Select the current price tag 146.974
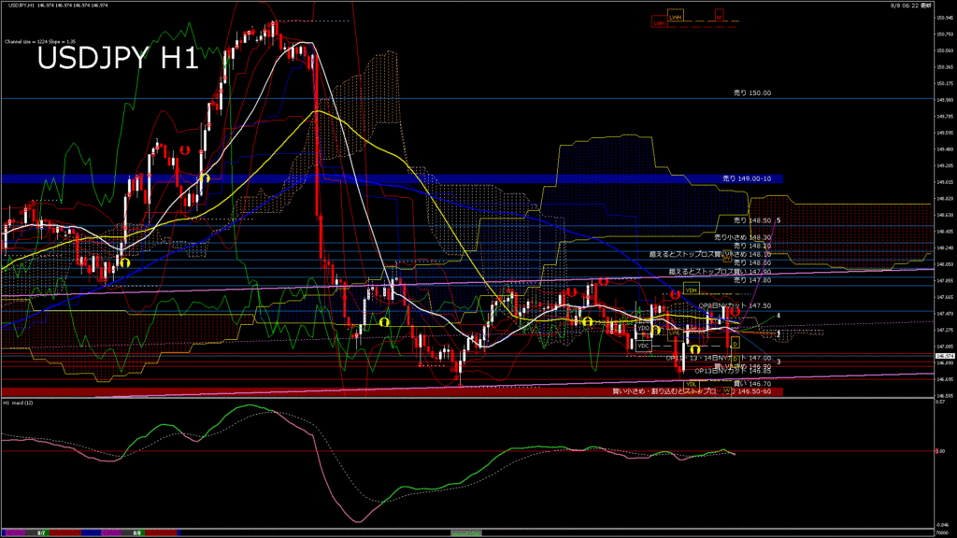 (944, 356)
